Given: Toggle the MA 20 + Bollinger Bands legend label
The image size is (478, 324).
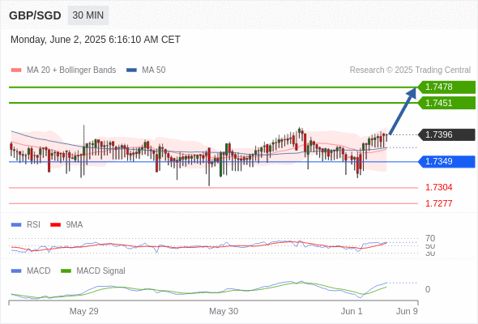Looking at the screenshot, I should [71, 70].
